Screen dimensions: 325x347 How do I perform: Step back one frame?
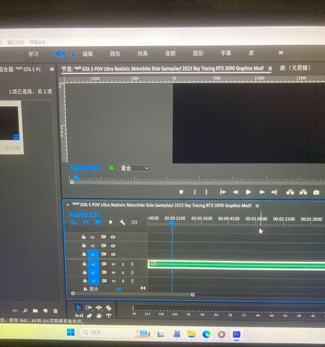235,192
